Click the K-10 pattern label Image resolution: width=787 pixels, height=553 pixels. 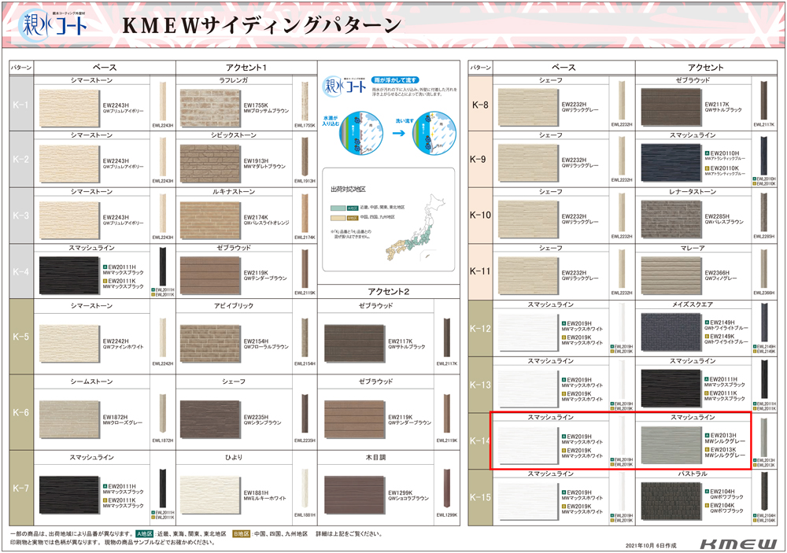(480, 215)
